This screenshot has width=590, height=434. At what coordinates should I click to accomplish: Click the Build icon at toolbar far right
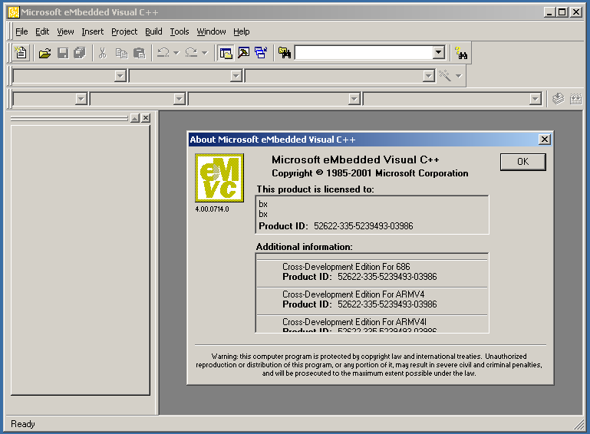tap(575, 99)
